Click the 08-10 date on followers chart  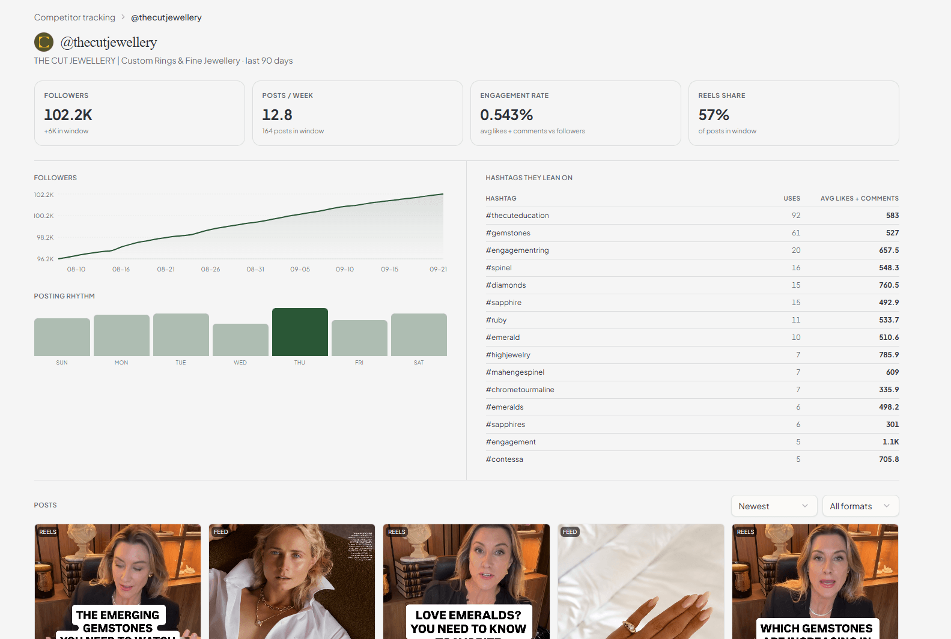(x=76, y=269)
